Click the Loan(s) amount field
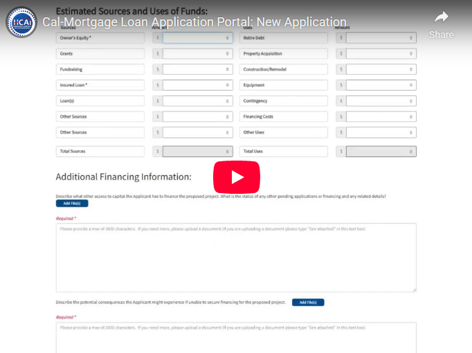472x353 pixels. click(x=198, y=101)
